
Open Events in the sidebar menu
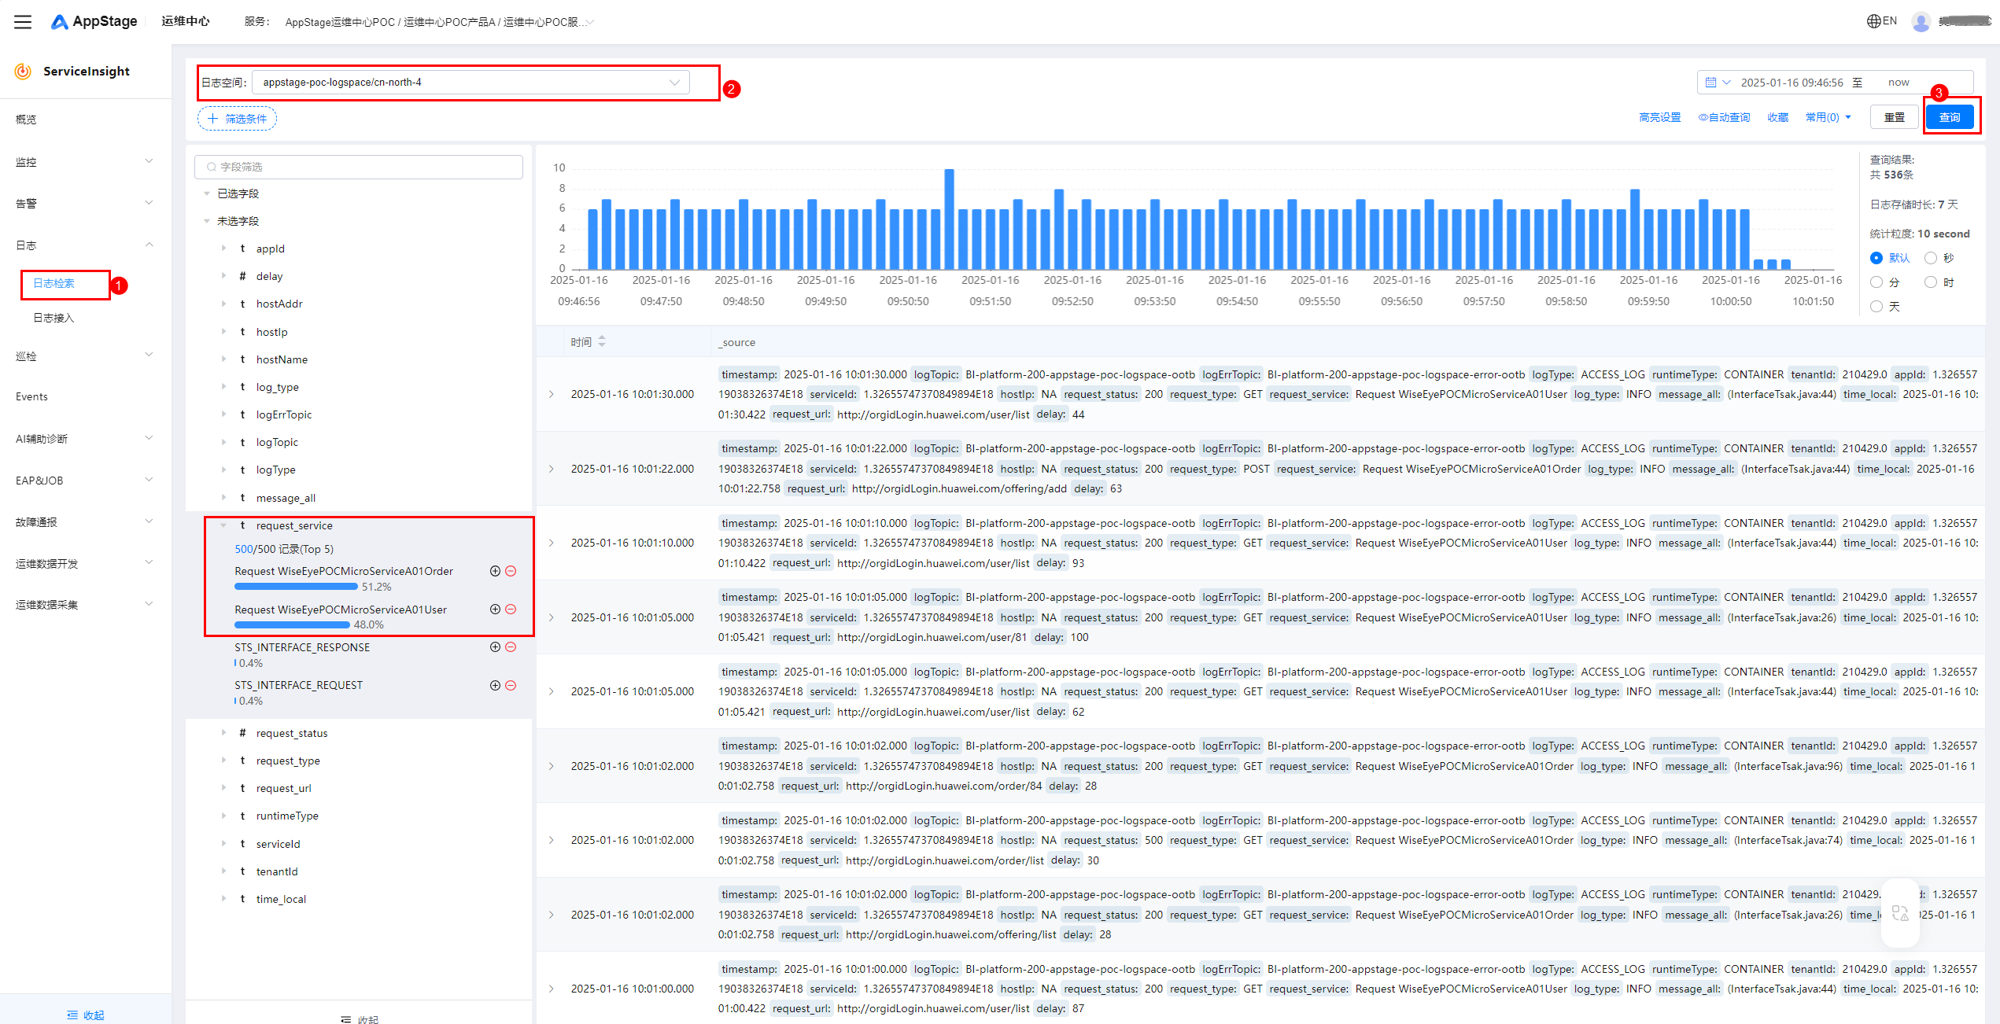pyautogui.click(x=31, y=396)
